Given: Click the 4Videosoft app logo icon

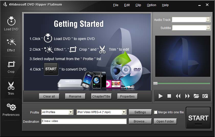Looking at the screenshot, I should pos(5,4).
